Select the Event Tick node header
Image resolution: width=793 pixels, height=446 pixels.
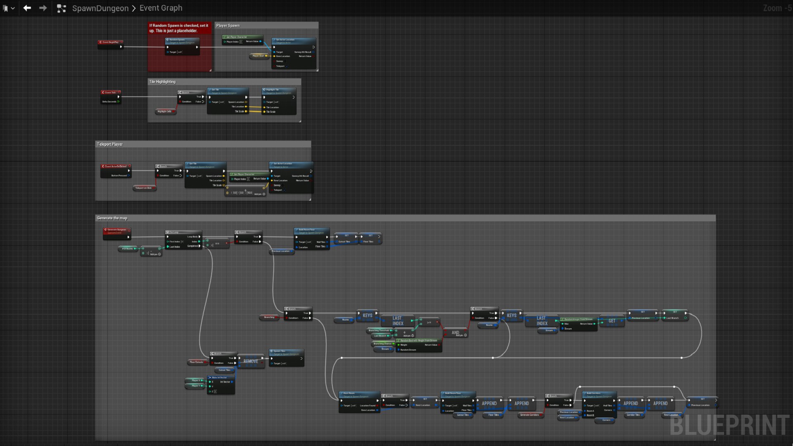point(110,93)
